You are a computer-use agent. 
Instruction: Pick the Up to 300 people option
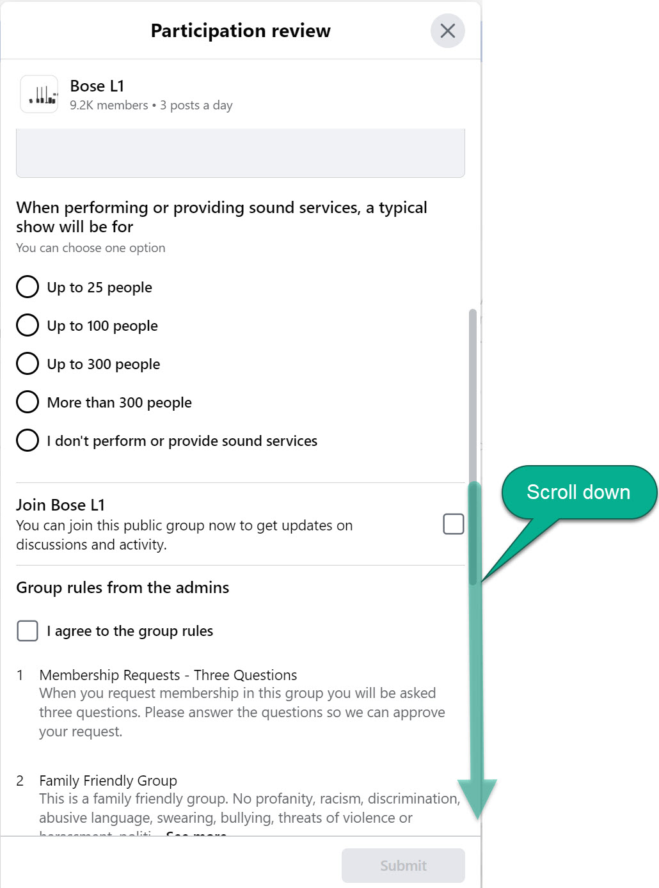click(x=28, y=363)
